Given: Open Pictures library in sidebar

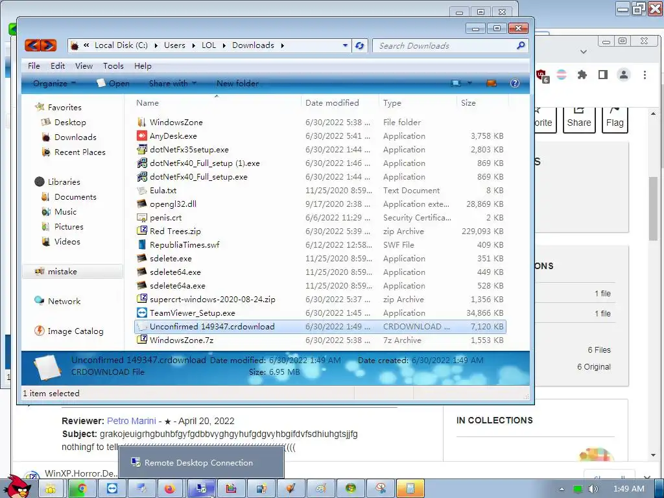Looking at the screenshot, I should [62, 226].
